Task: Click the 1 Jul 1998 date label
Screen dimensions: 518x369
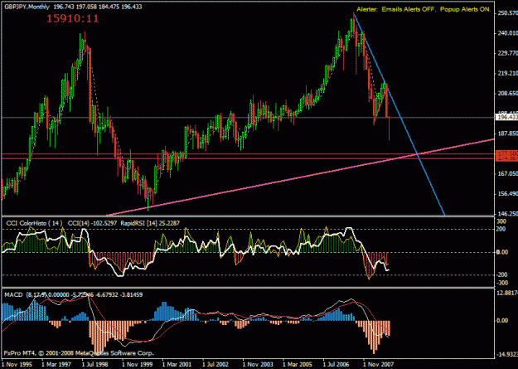Action: 97,364
